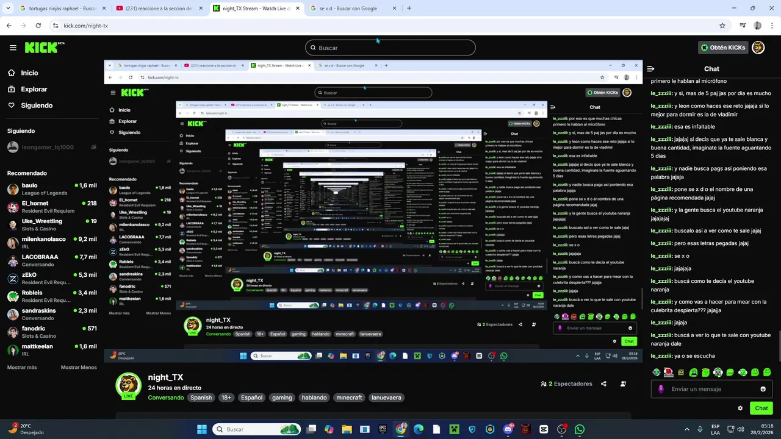
Task: Open recommended channel milenkanolasco
Action: tap(52, 243)
